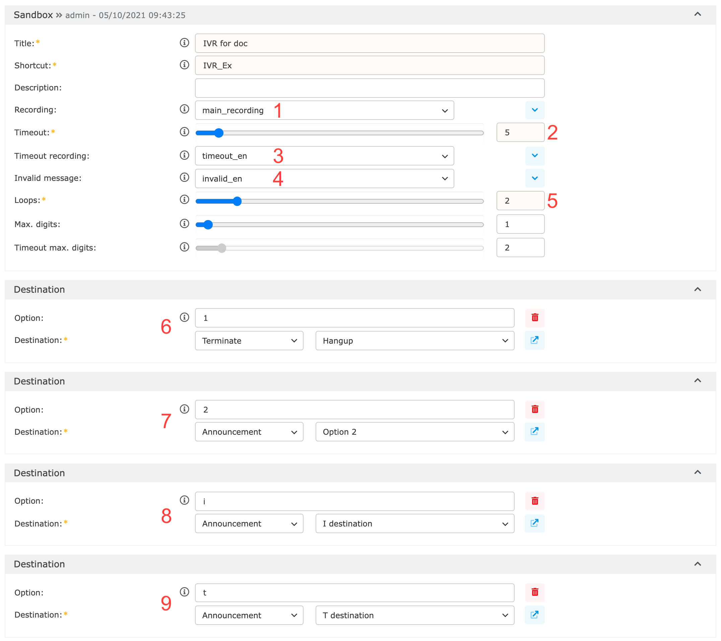Collapse the Sandbox panel with its chevron
Image resolution: width=721 pixels, height=641 pixels.
coord(697,14)
